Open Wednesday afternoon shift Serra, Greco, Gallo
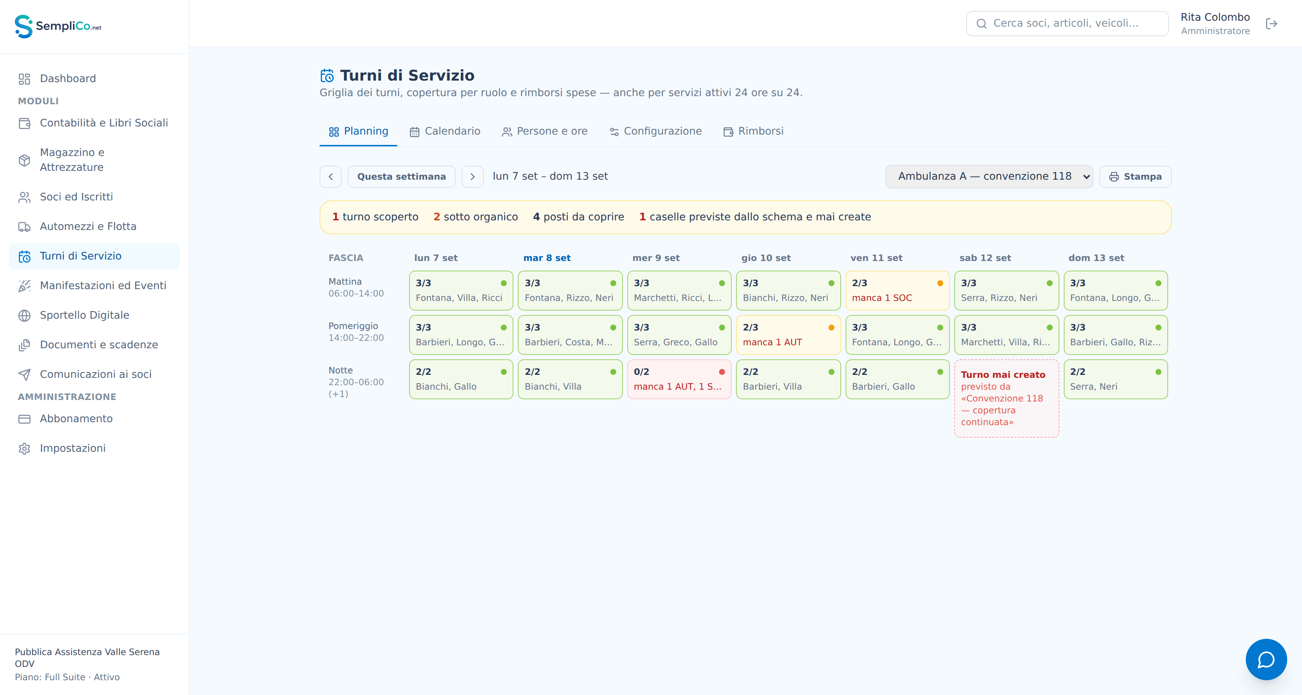The width and height of the screenshot is (1302, 695). click(679, 335)
